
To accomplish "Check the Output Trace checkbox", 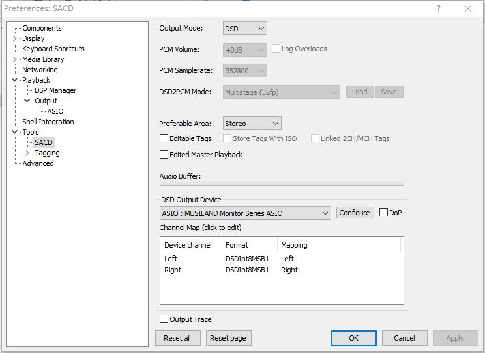I will click(x=164, y=319).
